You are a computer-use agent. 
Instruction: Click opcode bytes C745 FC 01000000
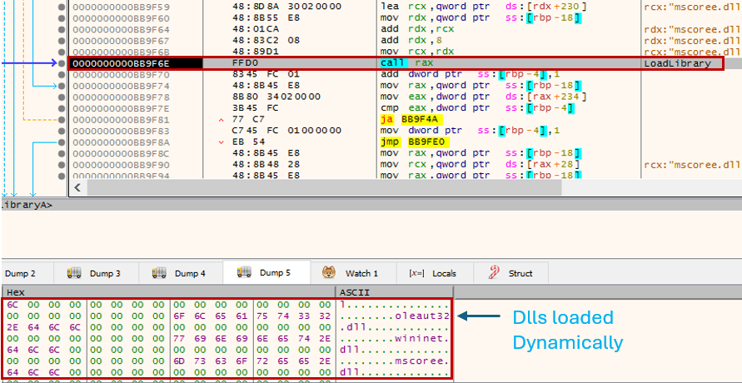point(286,131)
